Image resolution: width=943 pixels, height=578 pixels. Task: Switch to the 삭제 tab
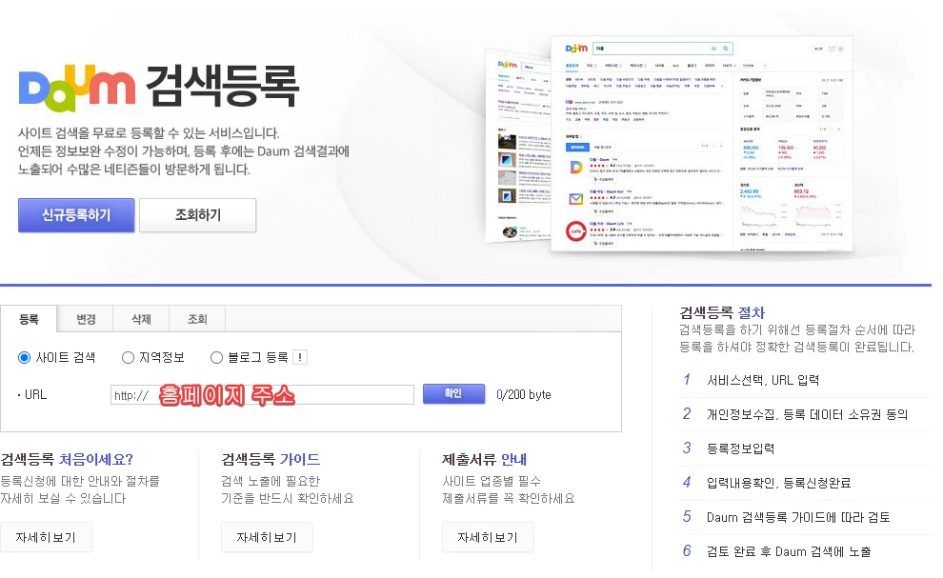tap(141, 319)
